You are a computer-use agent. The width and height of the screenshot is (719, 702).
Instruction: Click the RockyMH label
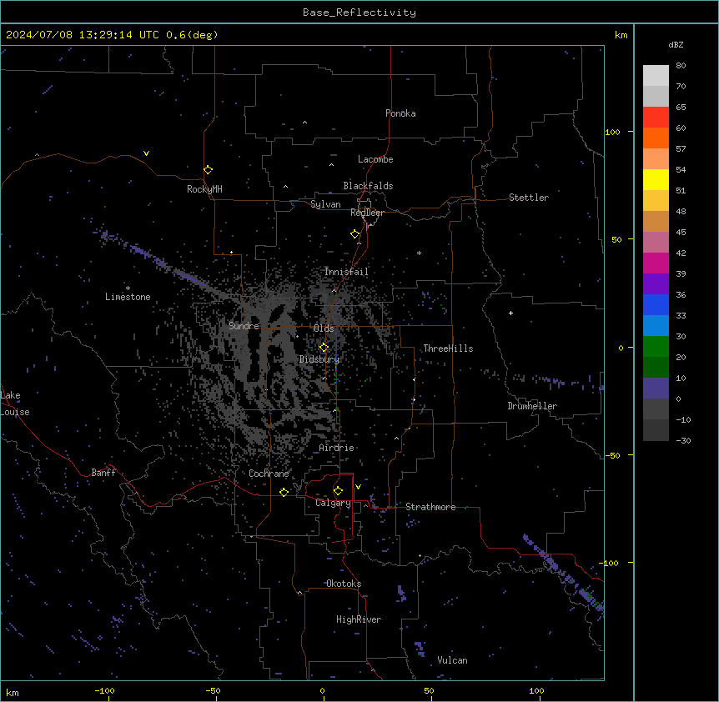204,189
